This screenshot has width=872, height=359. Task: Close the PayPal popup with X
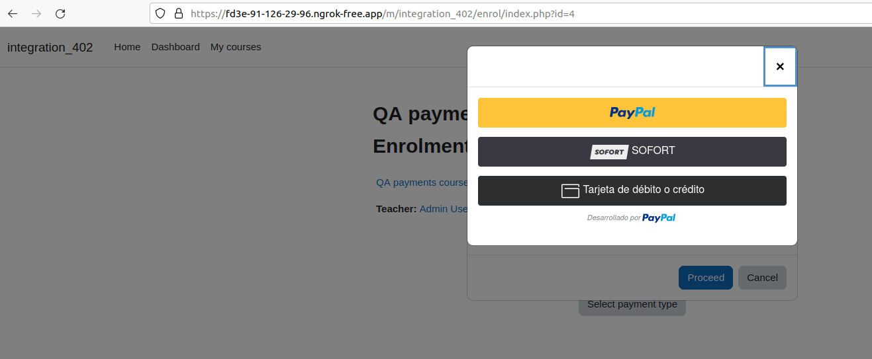coord(780,66)
